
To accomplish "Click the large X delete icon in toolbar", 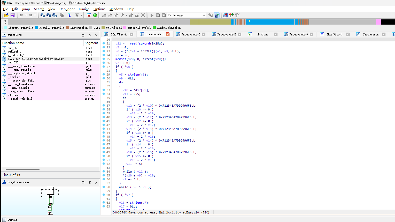I will (x=143, y=16).
